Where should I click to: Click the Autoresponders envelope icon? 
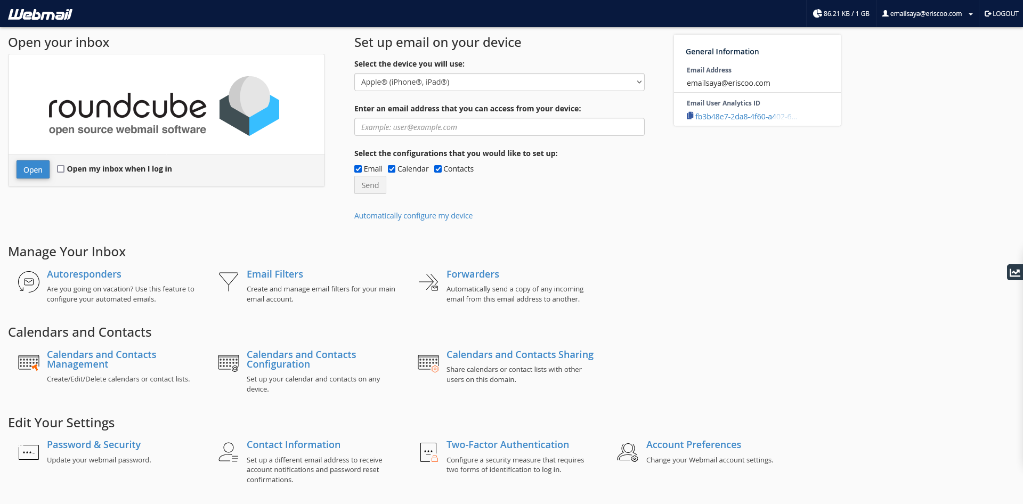click(x=29, y=281)
